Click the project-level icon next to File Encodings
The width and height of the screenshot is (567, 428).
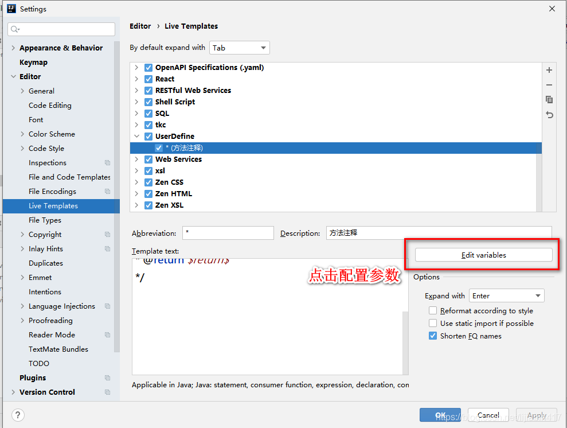coord(107,192)
